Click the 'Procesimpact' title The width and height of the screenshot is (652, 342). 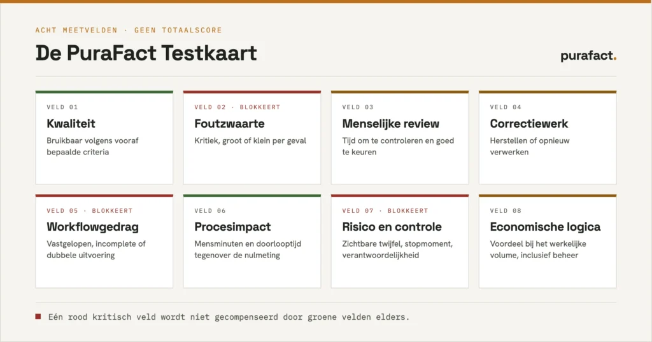click(x=232, y=227)
